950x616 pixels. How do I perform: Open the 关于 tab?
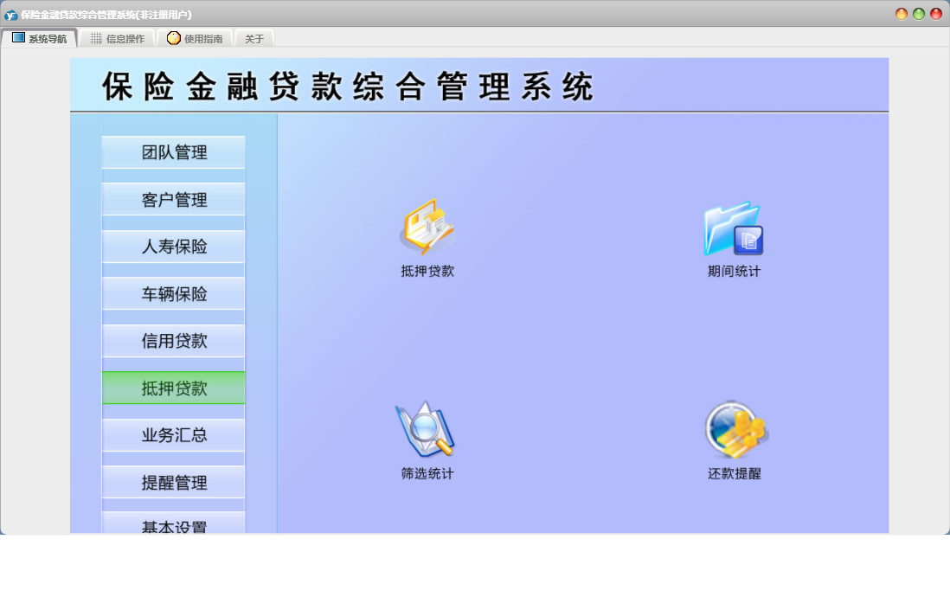[254, 39]
